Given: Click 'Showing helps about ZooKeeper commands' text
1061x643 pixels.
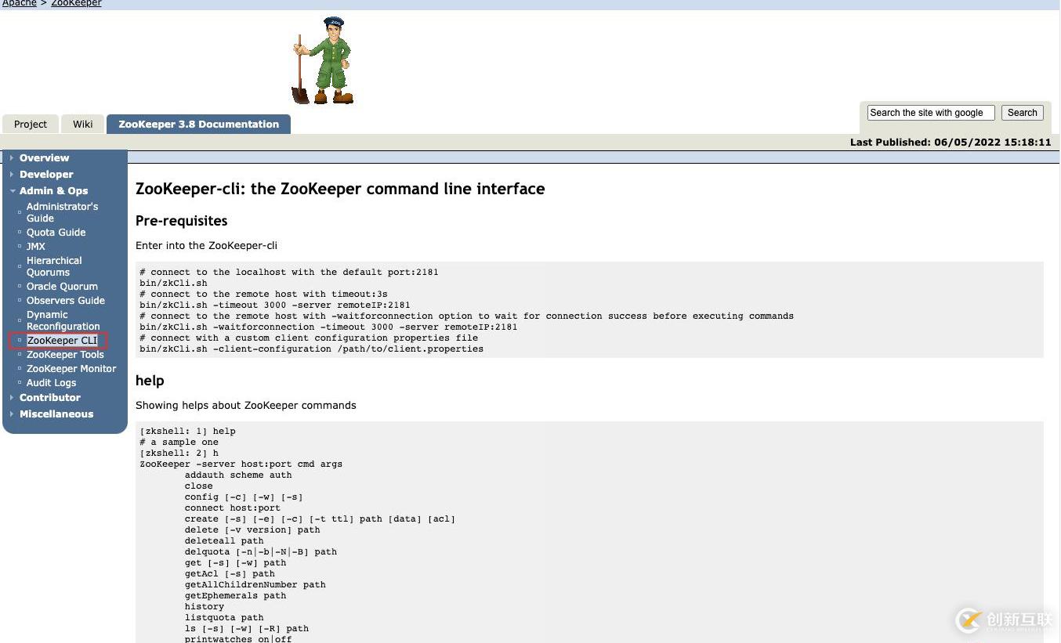Looking at the screenshot, I should pos(246,406).
